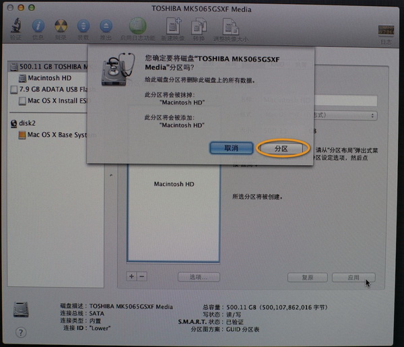Cancel the dialog with 取消 button
The width and height of the screenshot is (404, 347).
coord(231,148)
